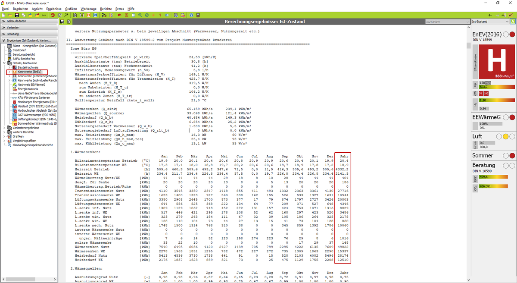
Task: Open the Werkzeuge menu
Action: (88, 9)
